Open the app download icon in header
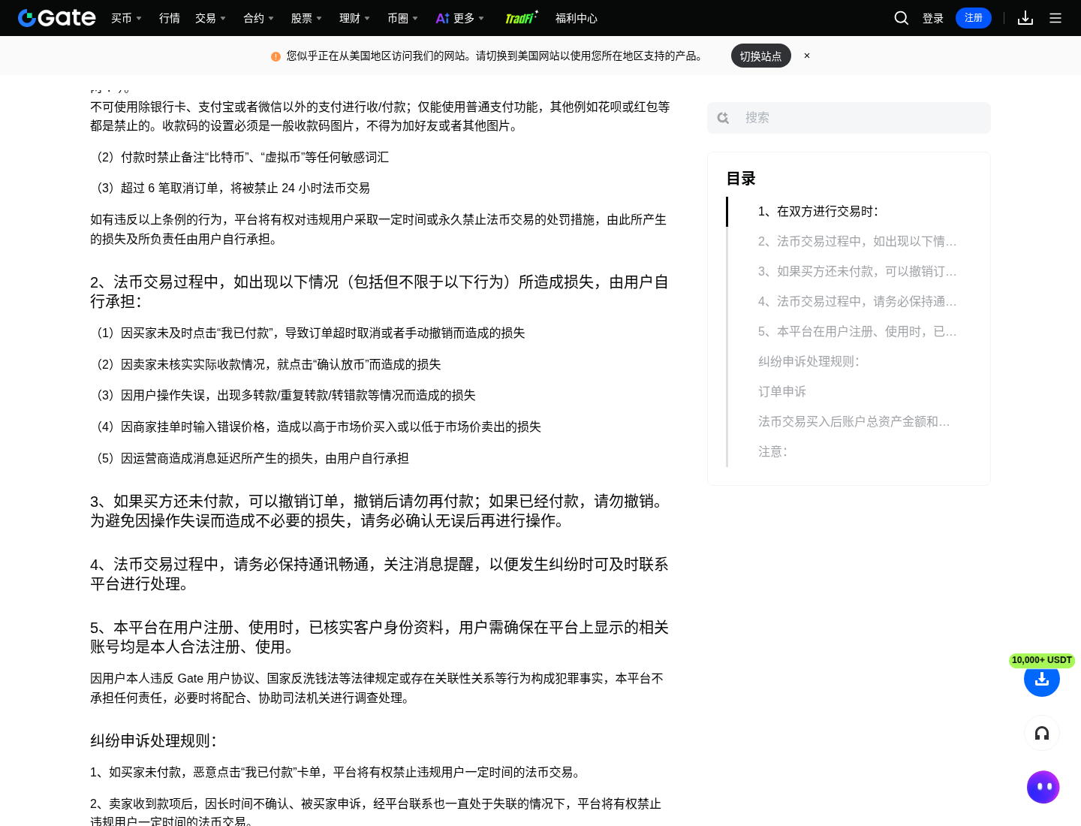1081x826 pixels. [x=1025, y=18]
